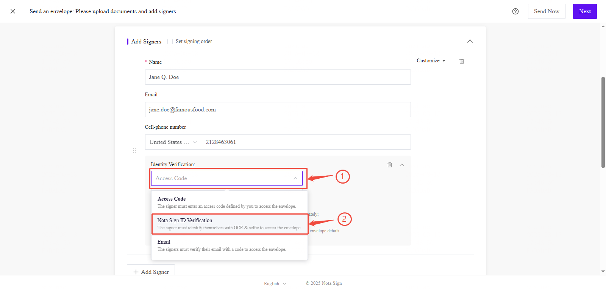The width and height of the screenshot is (606, 292).
Task: Close the send envelope dialog
Action: pos(13,11)
